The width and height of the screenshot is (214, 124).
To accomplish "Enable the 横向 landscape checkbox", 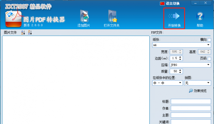I will [209, 40].
